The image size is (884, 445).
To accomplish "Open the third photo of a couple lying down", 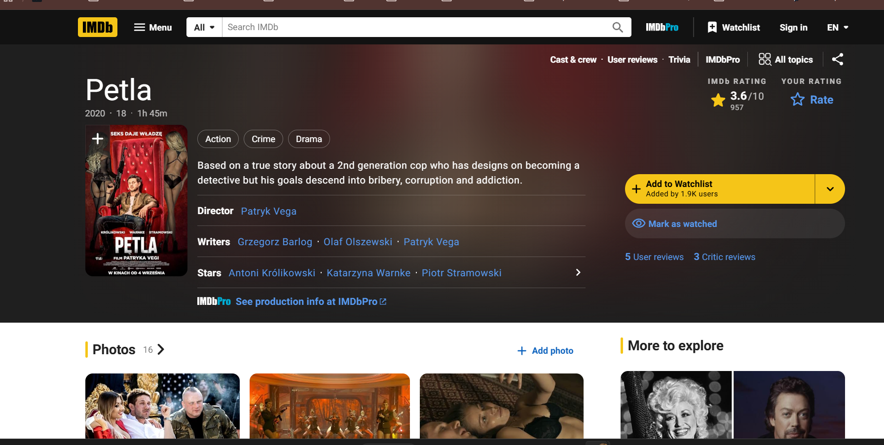I will coord(502,406).
